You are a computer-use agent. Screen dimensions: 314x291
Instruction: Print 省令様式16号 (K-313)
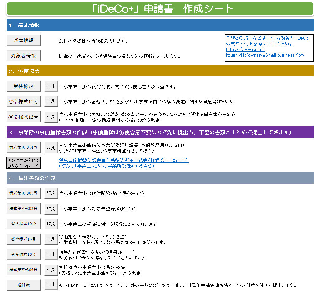[51, 254]
